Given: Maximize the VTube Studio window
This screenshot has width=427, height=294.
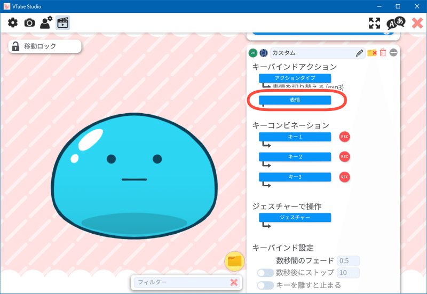Looking at the screenshot, I should (x=398, y=6).
